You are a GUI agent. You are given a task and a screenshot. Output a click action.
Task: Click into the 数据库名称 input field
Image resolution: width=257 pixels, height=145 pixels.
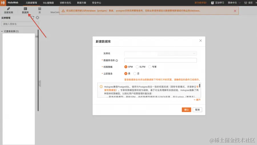pyautogui.click(x=160, y=60)
